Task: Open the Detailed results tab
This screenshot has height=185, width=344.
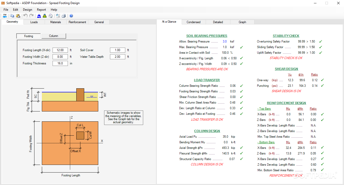Action: pyautogui.click(x=218, y=22)
